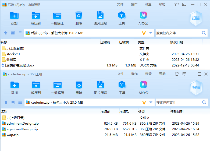Click the orange V chevron in the top address bar
Viewport: 210px width, 151px height.
144,33
